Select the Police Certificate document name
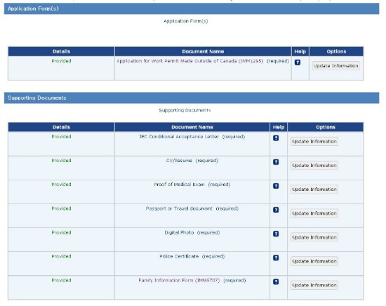Viewport: 386px width, 306px height. coord(179,256)
